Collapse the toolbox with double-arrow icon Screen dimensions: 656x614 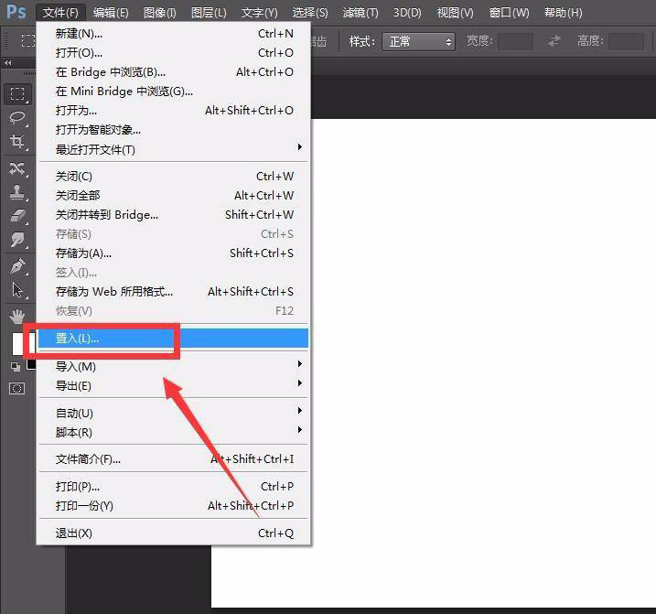tap(8, 63)
